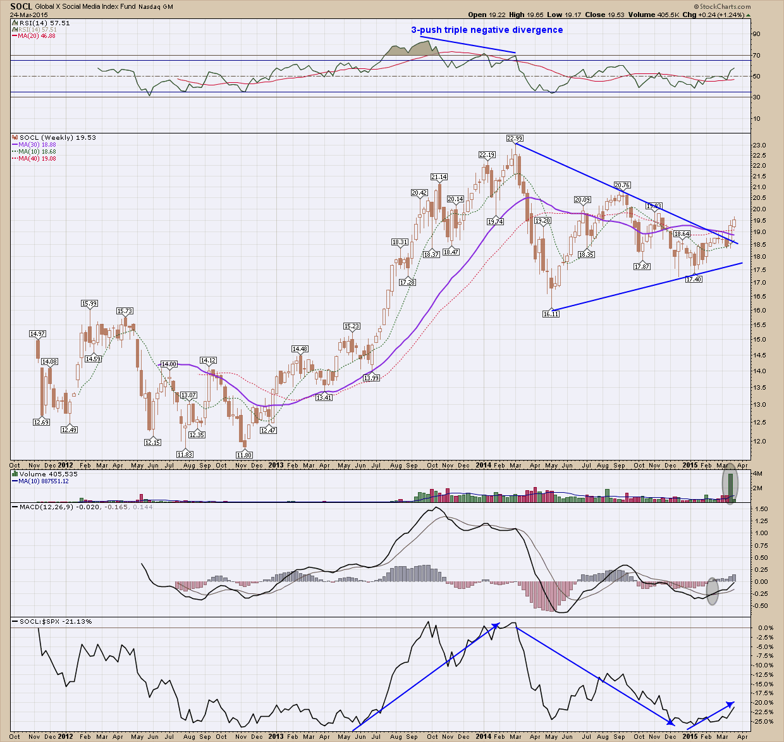784x742 pixels.
Task: Click the area-chart icon beside black RSI(14) title
Action: pyautogui.click(x=15, y=23)
